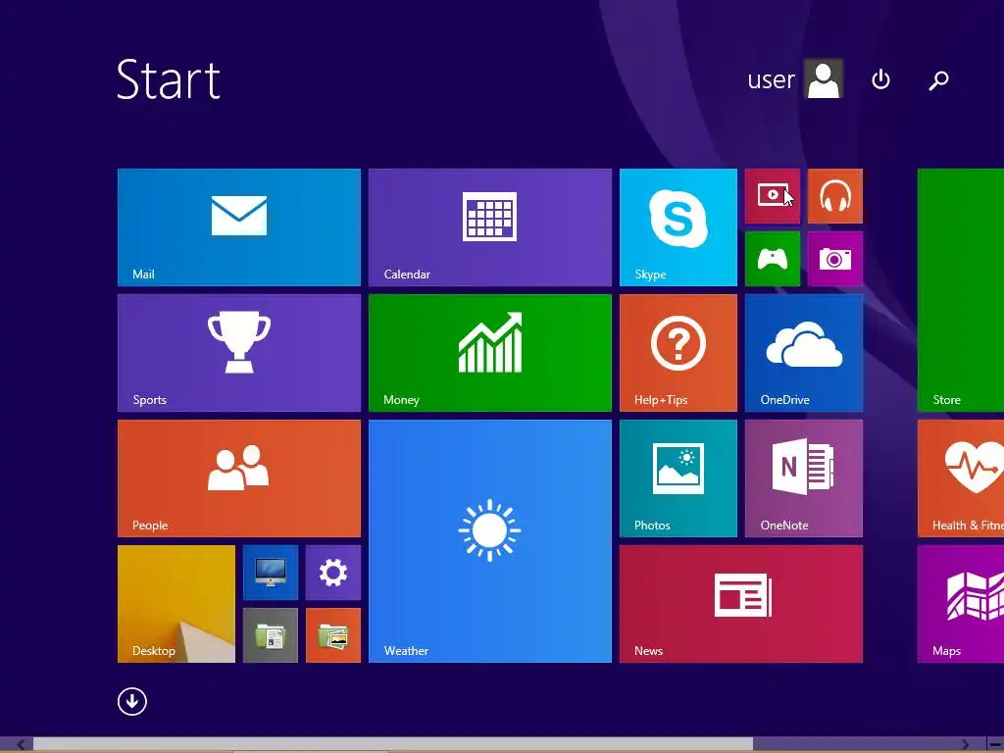
Task: Open the Xbox Games tile
Action: [773, 259]
